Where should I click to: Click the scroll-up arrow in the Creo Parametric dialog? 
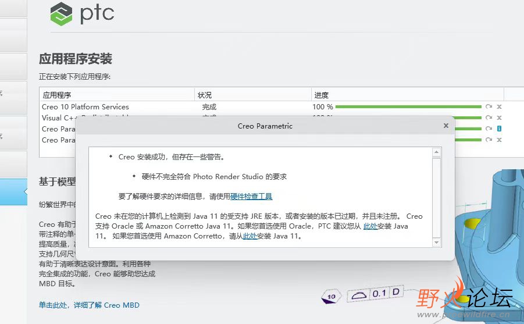[x=436, y=152]
